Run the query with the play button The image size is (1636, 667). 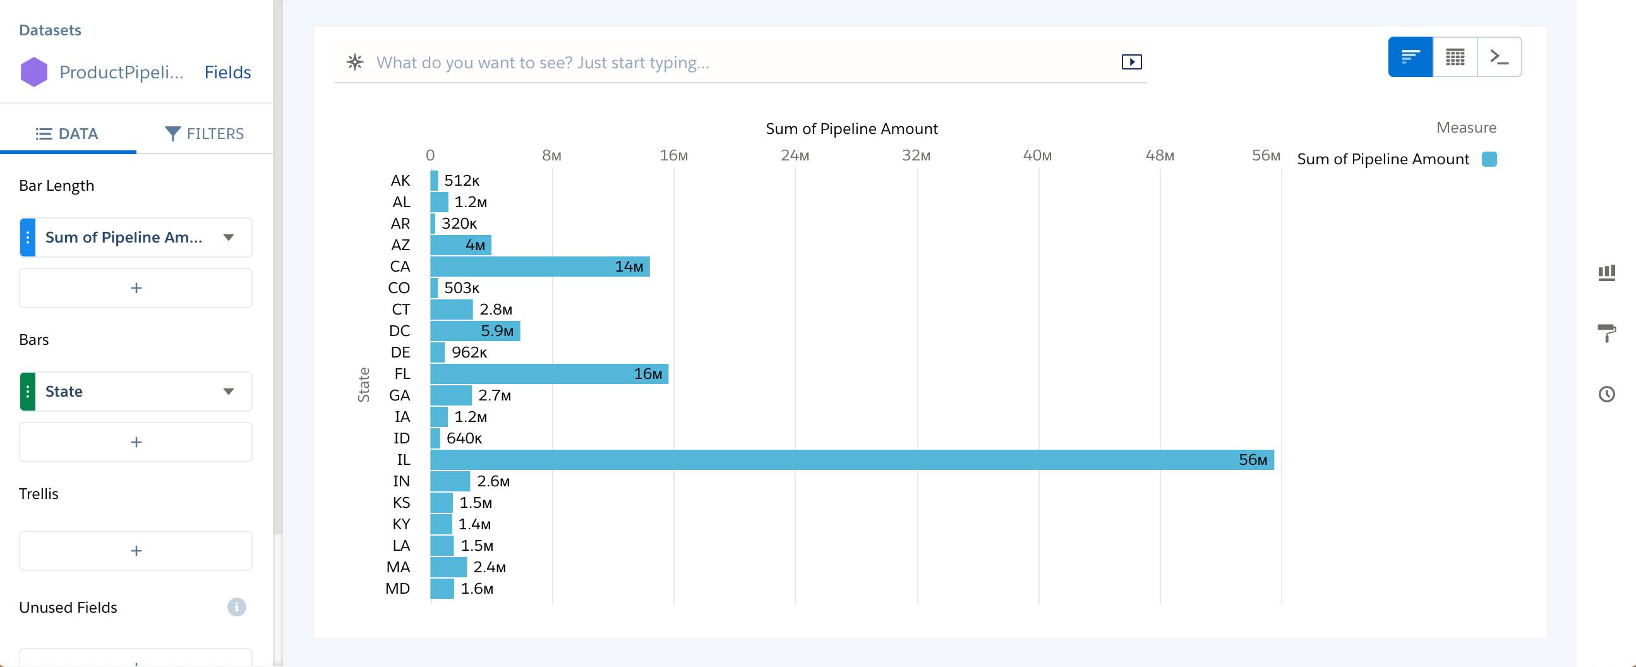(1132, 62)
